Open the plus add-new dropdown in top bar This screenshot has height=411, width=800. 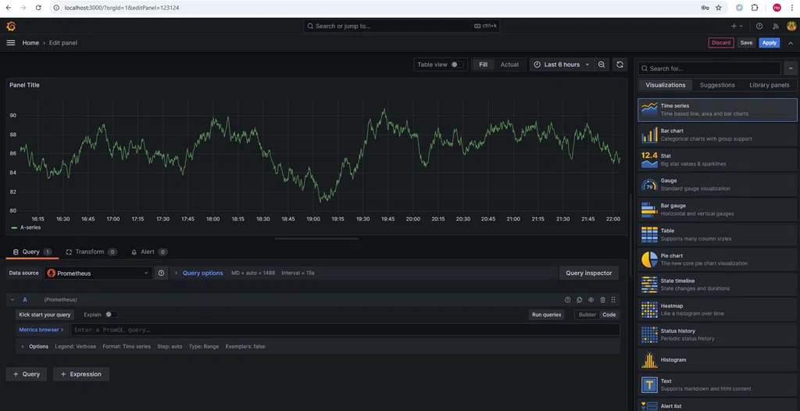[x=737, y=26]
